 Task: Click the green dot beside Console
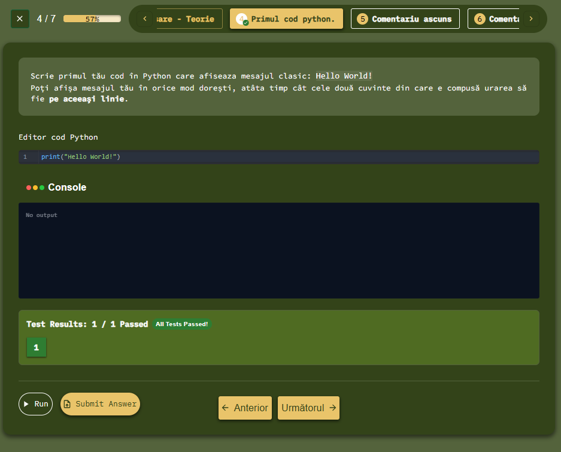point(42,187)
